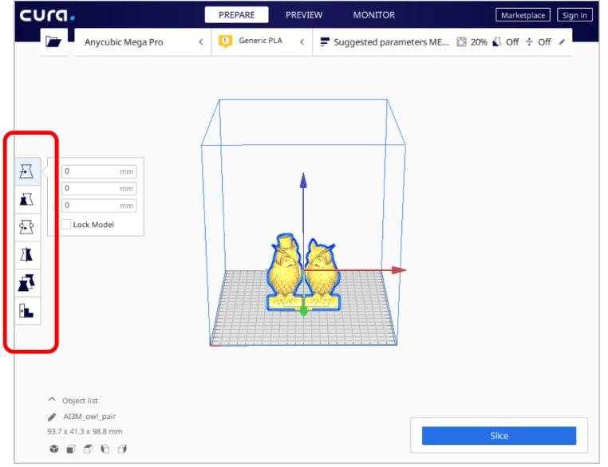
Task: Select the Mirror tool
Action: point(28,255)
